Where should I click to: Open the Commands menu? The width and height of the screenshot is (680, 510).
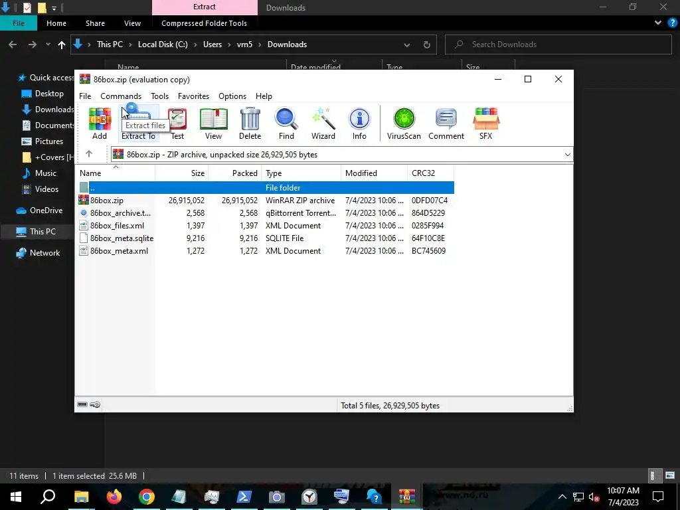point(121,96)
